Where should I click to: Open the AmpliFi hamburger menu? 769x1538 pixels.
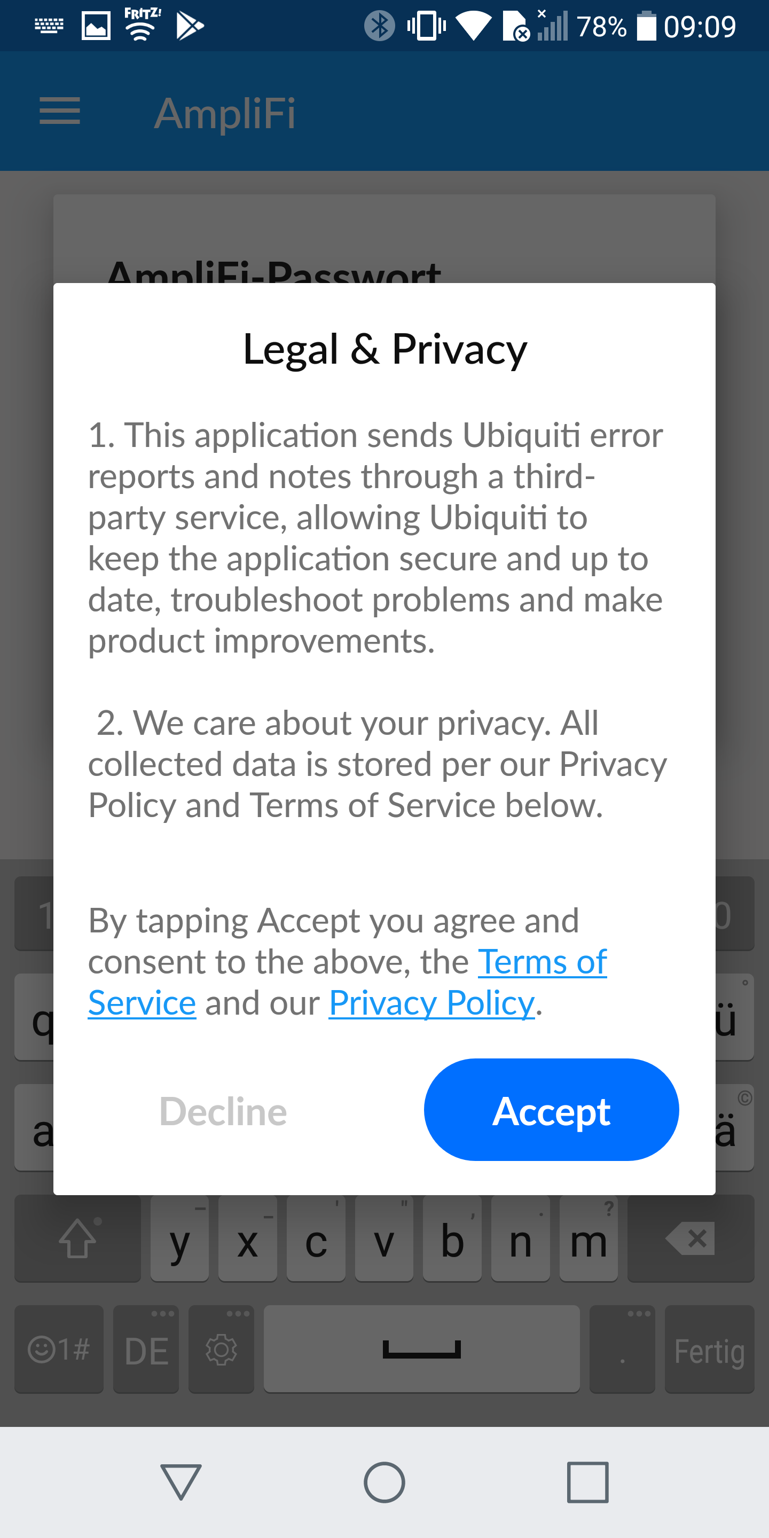[x=60, y=112]
